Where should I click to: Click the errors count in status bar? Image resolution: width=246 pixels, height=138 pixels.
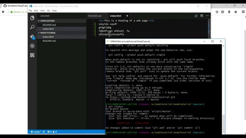50,132
